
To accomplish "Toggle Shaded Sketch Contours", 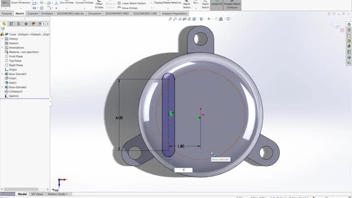I will coord(232,5).
